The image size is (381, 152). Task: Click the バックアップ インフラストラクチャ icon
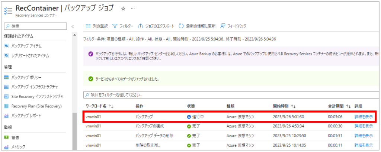coord(7,87)
